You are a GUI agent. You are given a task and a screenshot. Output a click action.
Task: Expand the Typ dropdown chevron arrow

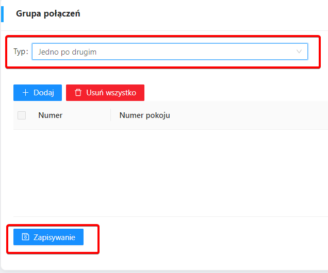[x=299, y=52]
